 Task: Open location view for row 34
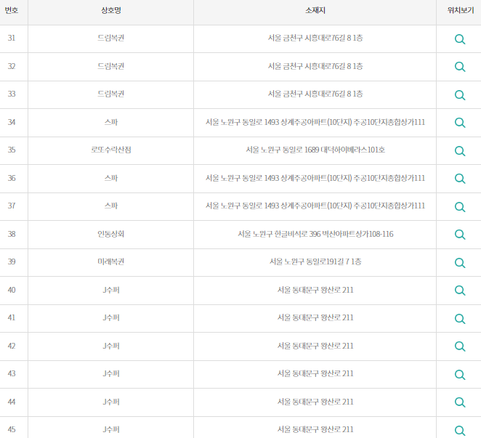(x=459, y=123)
